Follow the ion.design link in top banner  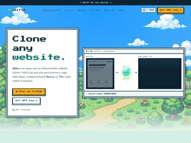tap(101, 2)
